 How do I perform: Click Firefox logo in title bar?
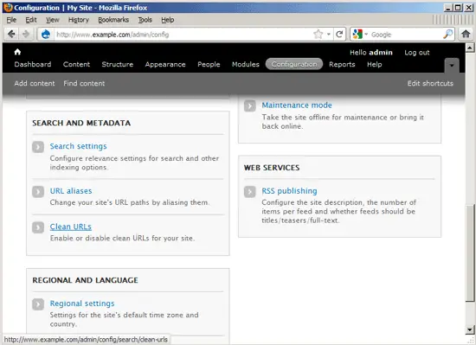pos(8,7)
